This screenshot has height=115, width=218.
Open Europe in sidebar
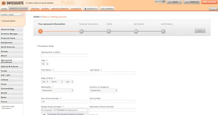click(12, 51)
